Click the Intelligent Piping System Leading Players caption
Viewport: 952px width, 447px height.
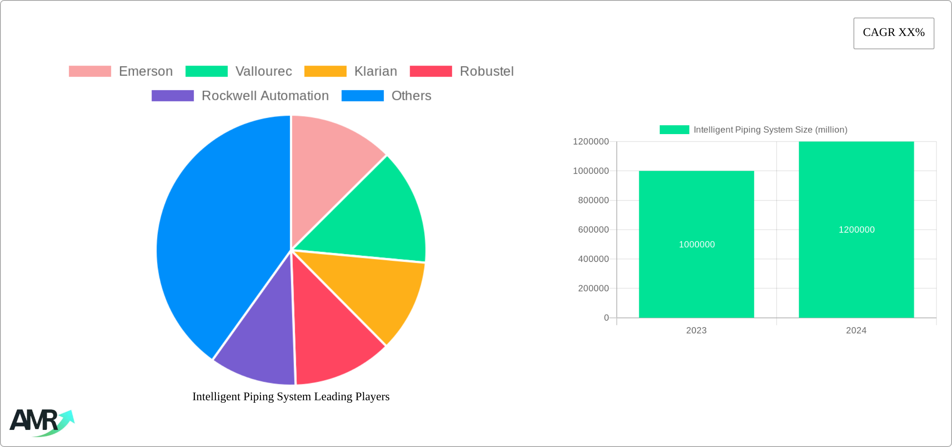291,396
